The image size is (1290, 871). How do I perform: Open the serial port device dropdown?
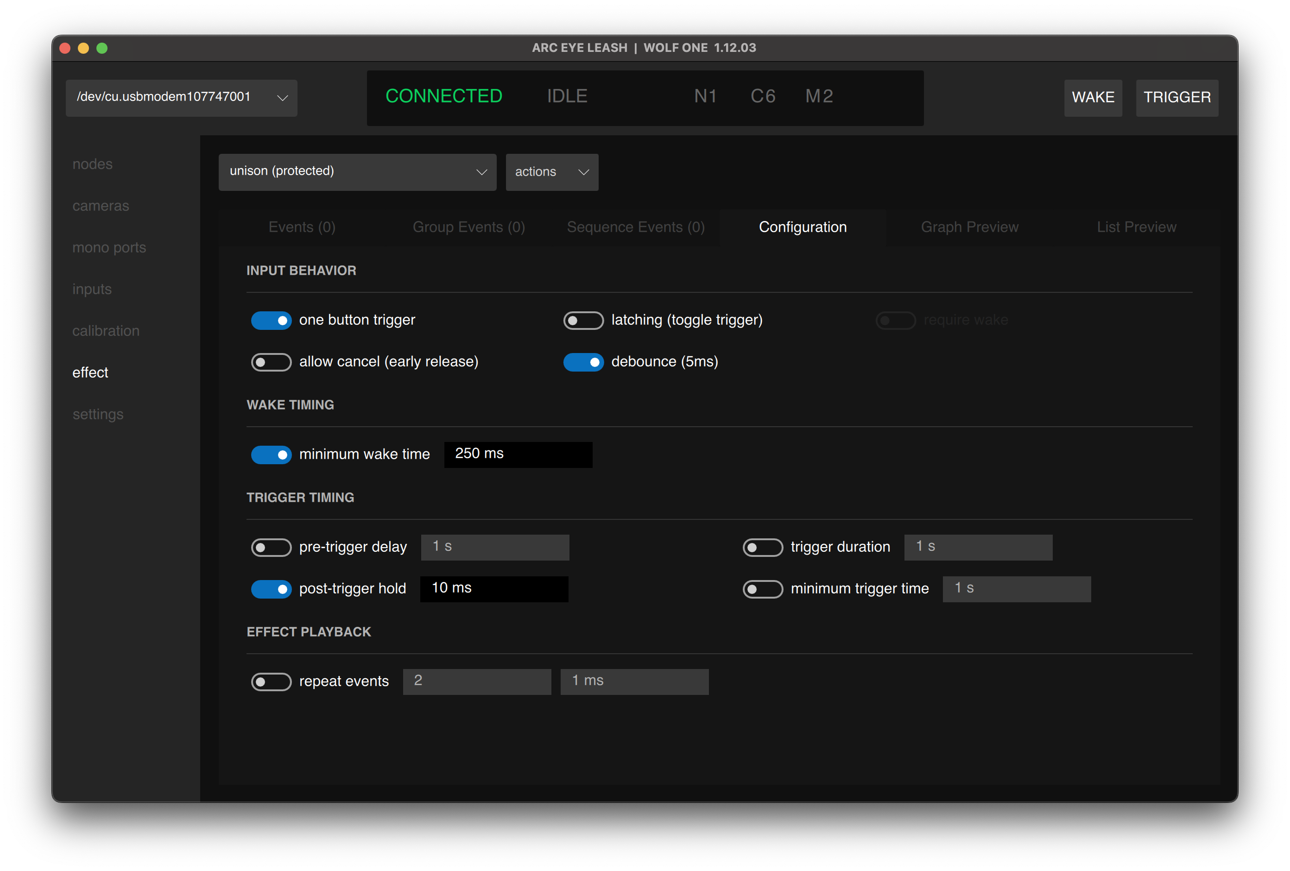click(x=181, y=98)
